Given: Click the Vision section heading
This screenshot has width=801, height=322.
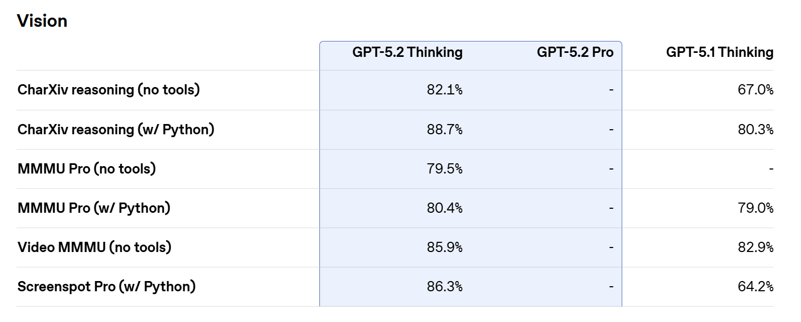Looking at the screenshot, I should tap(42, 21).
